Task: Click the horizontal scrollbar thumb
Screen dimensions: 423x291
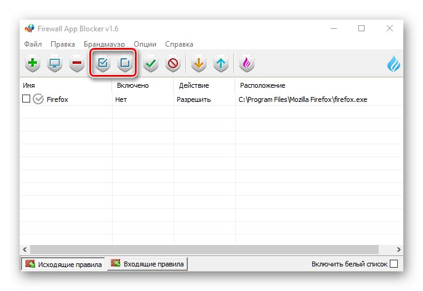Action: [204, 250]
